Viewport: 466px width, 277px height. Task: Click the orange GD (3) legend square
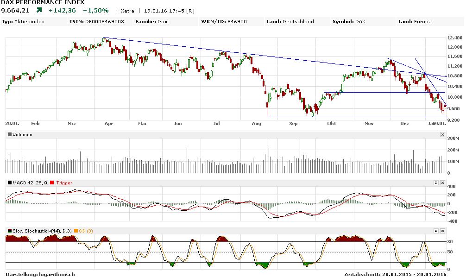pyautogui.click(x=76, y=231)
